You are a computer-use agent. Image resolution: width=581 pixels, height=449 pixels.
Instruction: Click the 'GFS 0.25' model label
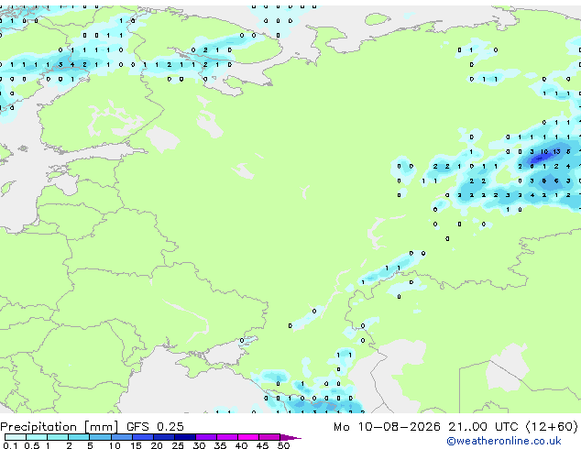coord(155,427)
